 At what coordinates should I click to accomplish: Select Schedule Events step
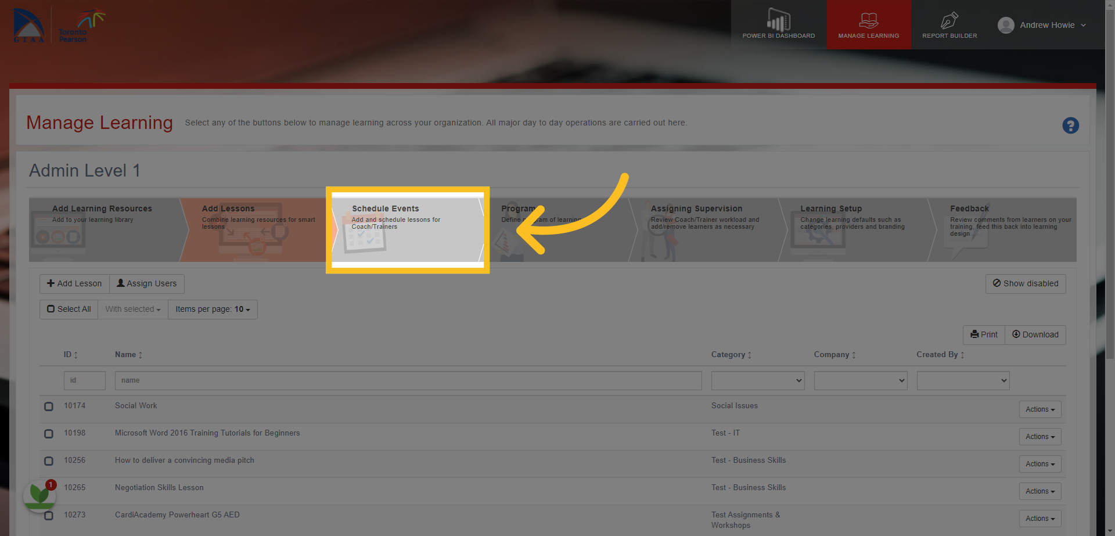[x=408, y=229]
